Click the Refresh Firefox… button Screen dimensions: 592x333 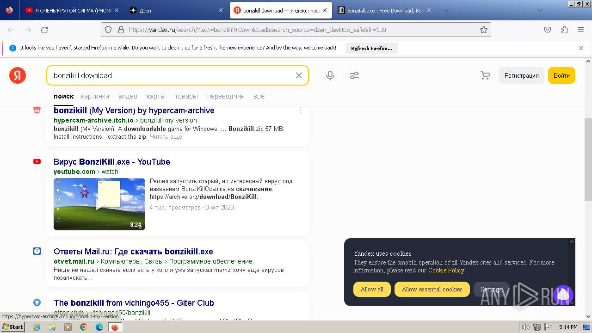[x=371, y=48]
